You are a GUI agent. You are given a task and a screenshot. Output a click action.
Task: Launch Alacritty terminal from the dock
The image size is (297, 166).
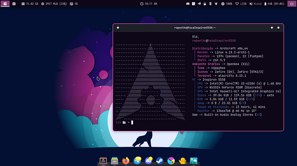(103, 161)
